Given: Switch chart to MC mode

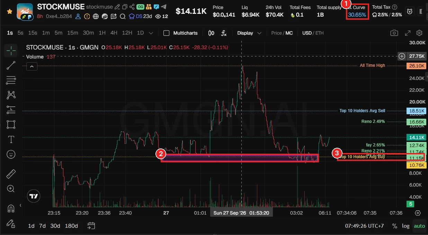Looking at the screenshot, I should click(x=289, y=33).
